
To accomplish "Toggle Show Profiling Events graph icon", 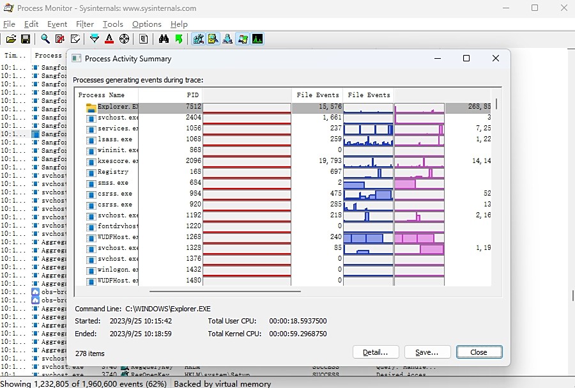I will tap(257, 39).
